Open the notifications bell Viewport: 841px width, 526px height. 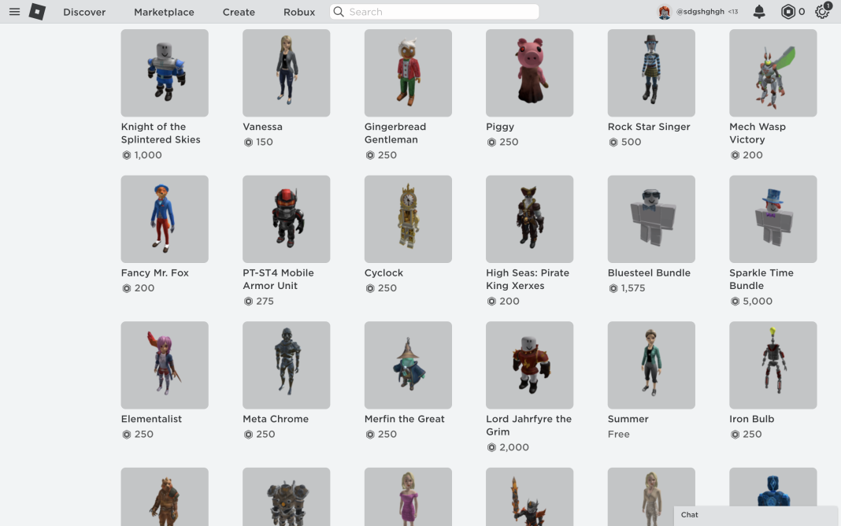(x=759, y=11)
